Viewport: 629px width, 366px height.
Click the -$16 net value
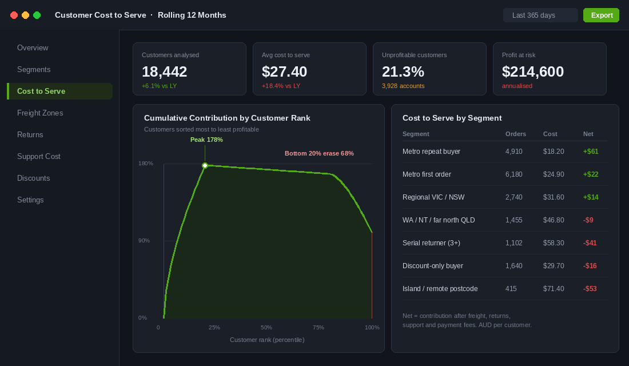coord(590,266)
